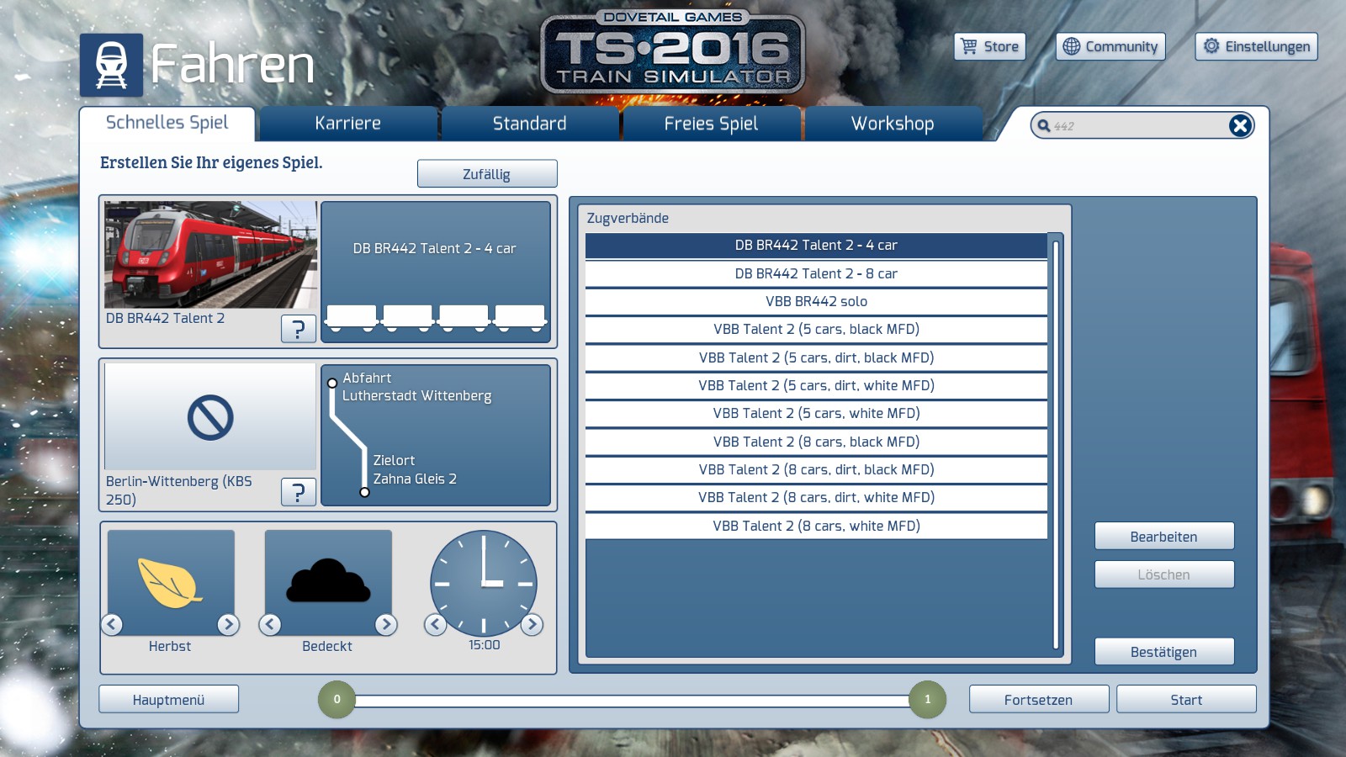Open route info question mark for Berlin-Wittenberg

point(299,492)
